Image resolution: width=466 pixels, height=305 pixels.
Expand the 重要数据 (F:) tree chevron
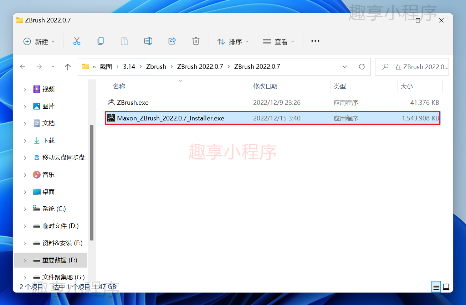25,260
